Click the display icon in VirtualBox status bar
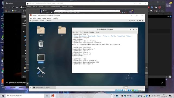Viewport: 174px width, 98px height. (x=129, y=90)
